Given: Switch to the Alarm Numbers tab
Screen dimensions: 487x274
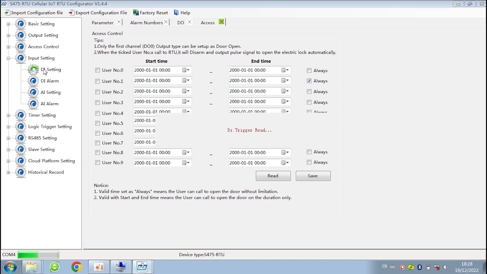Looking at the screenshot, I should click(146, 22).
